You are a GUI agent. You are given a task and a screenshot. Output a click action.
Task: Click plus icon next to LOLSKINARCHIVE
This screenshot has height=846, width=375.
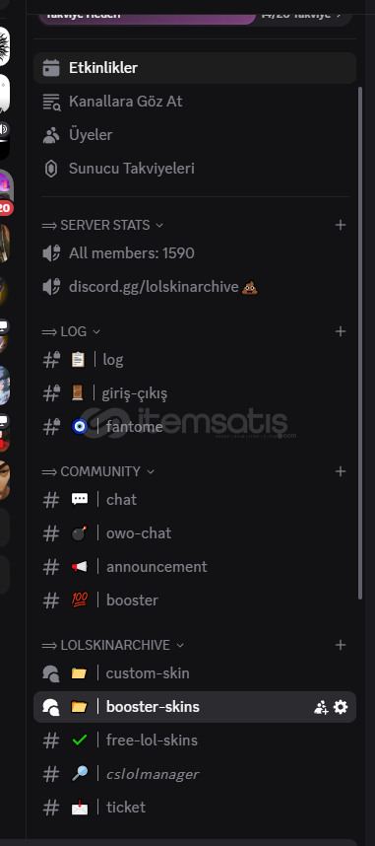click(x=341, y=645)
